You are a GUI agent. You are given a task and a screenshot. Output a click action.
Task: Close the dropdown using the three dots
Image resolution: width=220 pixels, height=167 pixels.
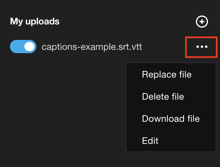tap(202, 47)
